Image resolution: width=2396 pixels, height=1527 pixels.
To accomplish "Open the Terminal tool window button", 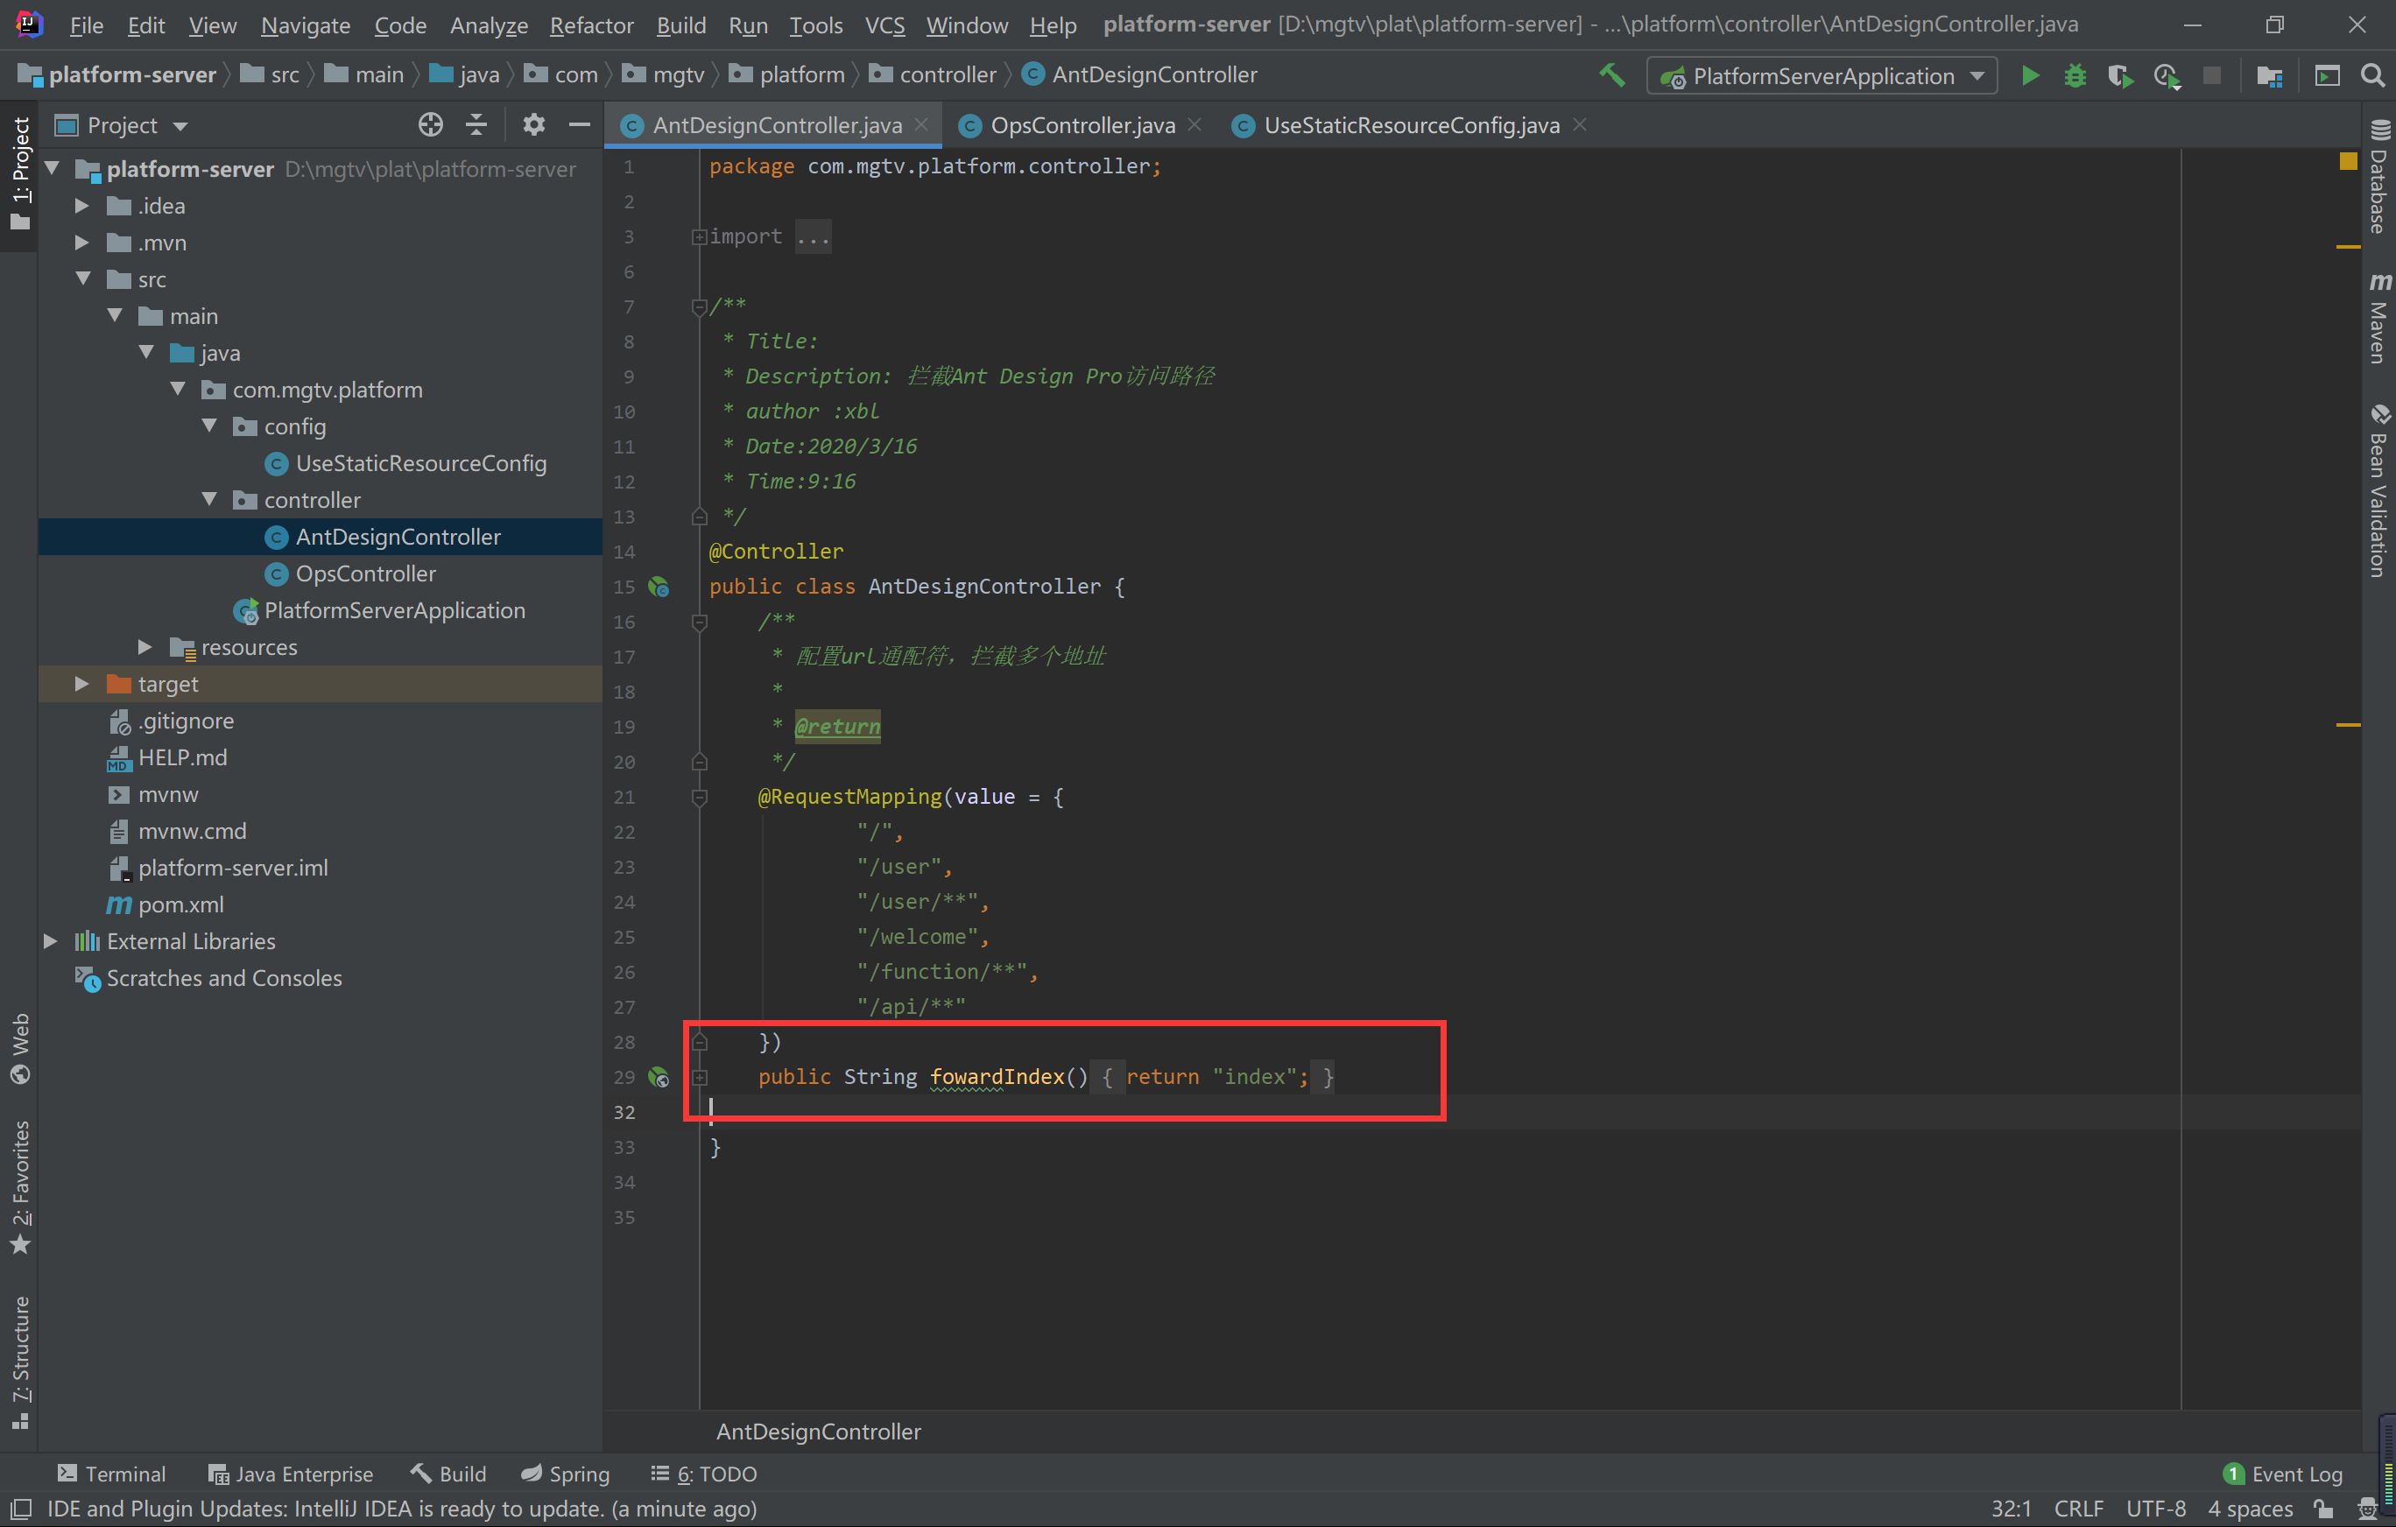I will [110, 1474].
